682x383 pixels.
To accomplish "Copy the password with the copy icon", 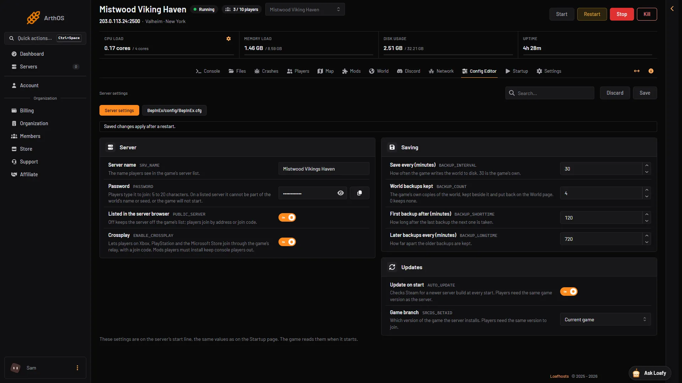I will pyautogui.click(x=359, y=193).
